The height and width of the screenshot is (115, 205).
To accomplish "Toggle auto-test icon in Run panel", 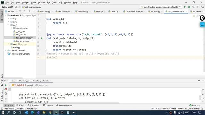I will pos(6,94).
